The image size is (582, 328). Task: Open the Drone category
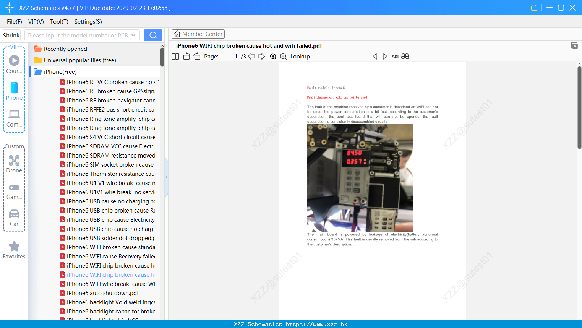pos(14,164)
